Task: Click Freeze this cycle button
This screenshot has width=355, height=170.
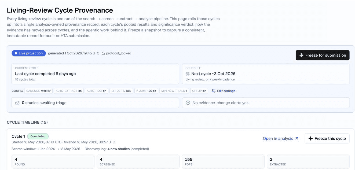Action: tap(327, 138)
